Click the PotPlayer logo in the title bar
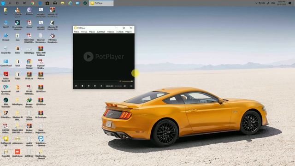The image size is (295, 166). 76,28
